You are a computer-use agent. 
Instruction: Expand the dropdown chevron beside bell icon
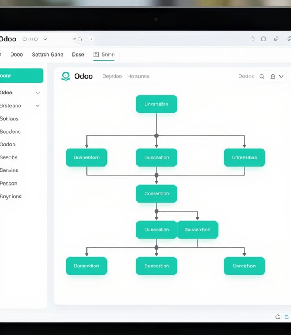(281, 76)
